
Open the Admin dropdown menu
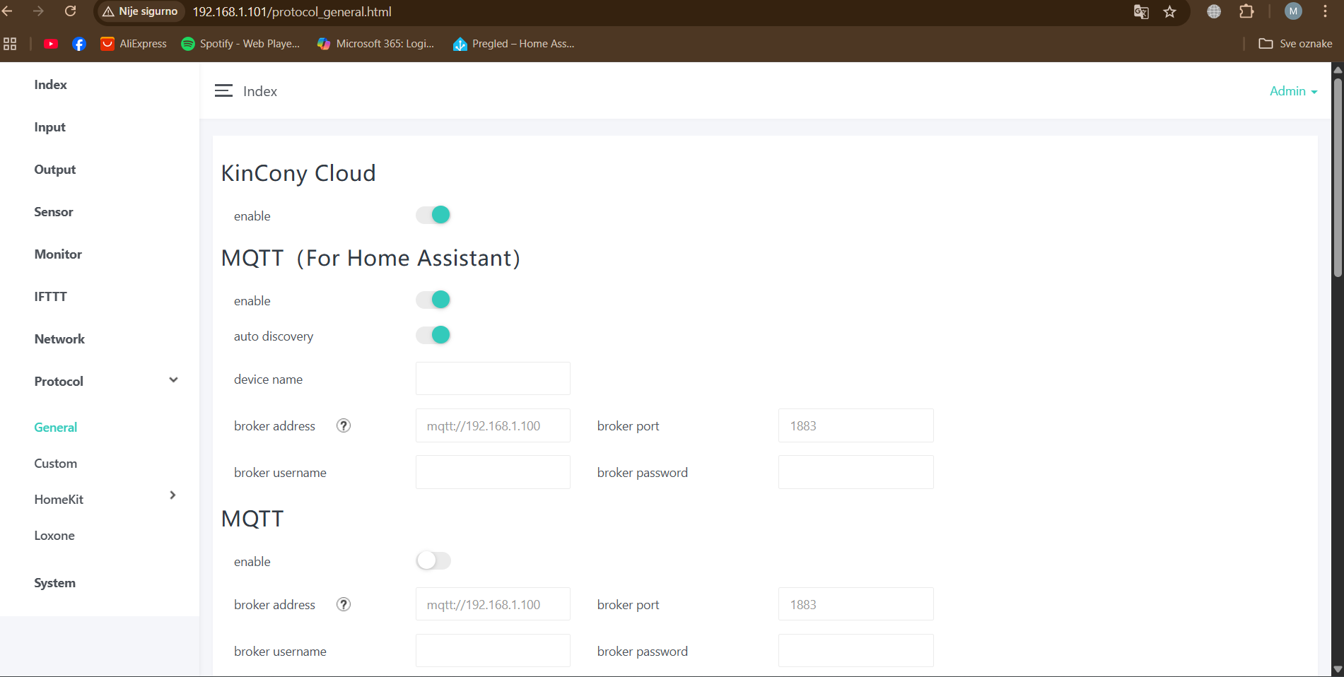1292,91
